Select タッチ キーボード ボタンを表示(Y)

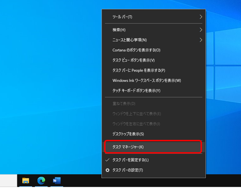coord(154,91)
